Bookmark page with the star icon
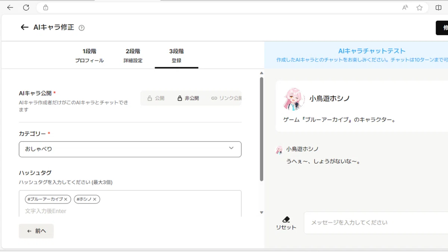 pyautogui.click(x=419, y=7)
